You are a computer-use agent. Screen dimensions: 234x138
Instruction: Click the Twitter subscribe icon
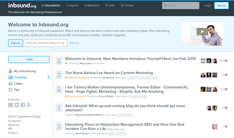click(x=17, y=105)
